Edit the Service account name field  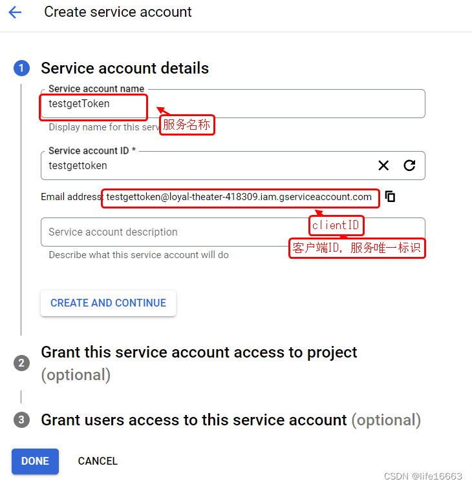point(233,104)
